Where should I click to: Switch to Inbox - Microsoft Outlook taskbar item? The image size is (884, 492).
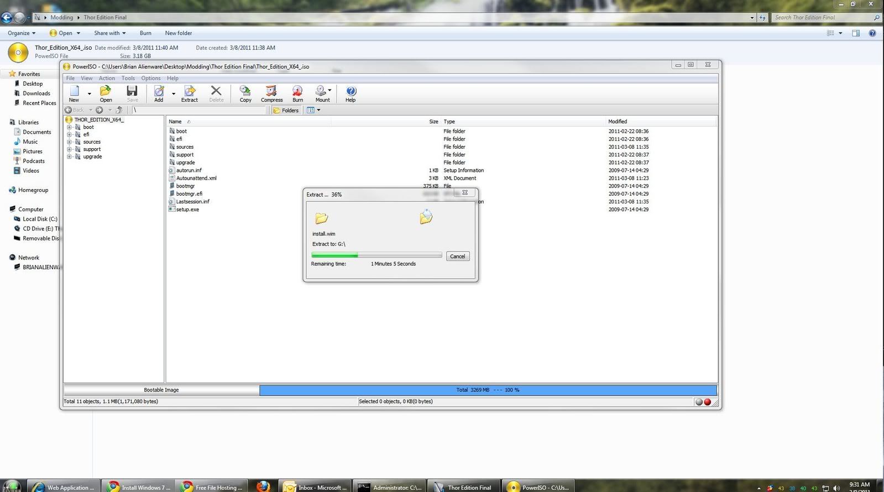[x=315, y=486]
